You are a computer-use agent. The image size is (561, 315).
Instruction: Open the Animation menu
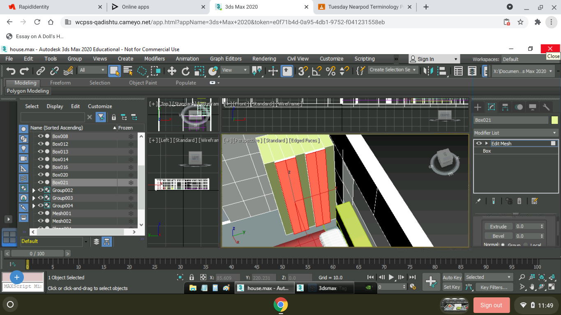187,59
